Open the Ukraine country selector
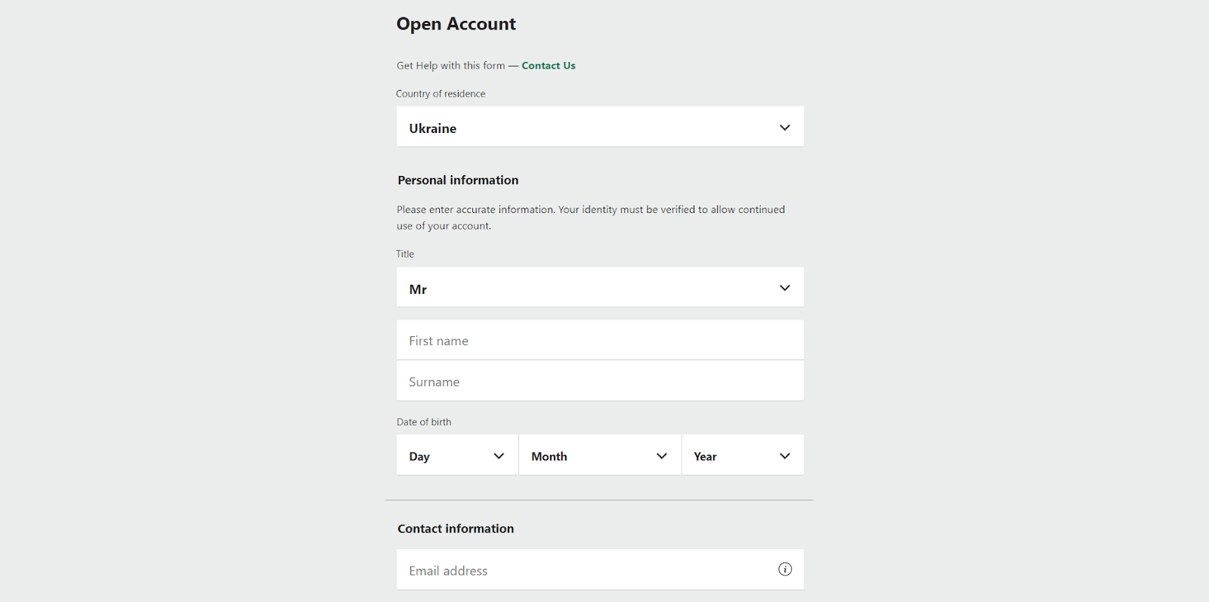 point(589,127)
